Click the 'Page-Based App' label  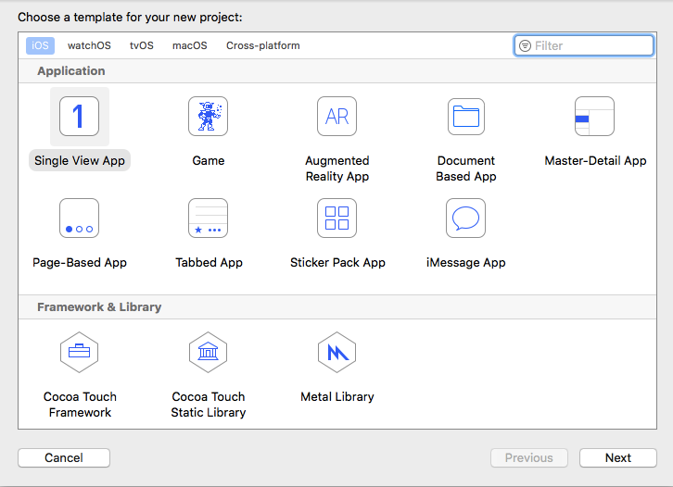(80, 262)
